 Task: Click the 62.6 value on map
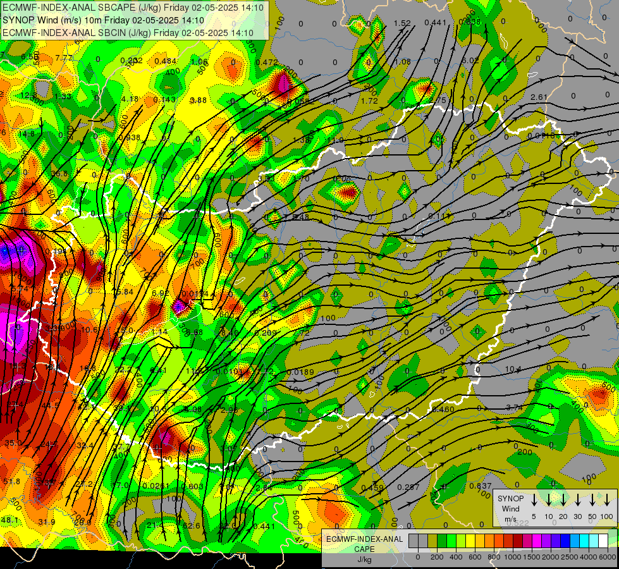(x=192, y=526)
